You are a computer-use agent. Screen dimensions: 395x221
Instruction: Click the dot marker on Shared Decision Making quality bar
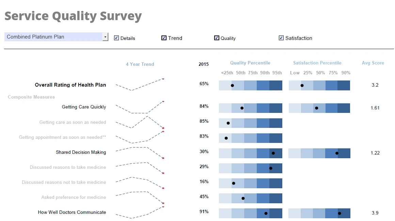pyautogui.click(x=273, y=153)
